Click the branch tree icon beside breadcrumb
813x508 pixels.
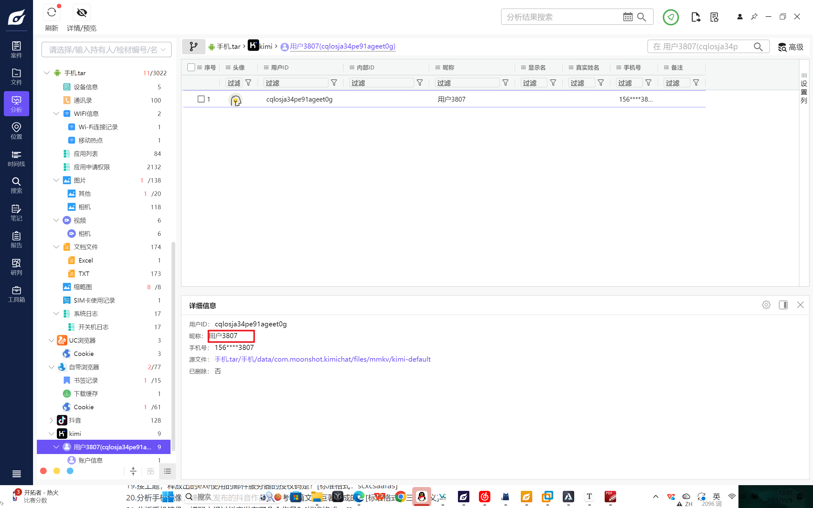click(x=193, y=46)
